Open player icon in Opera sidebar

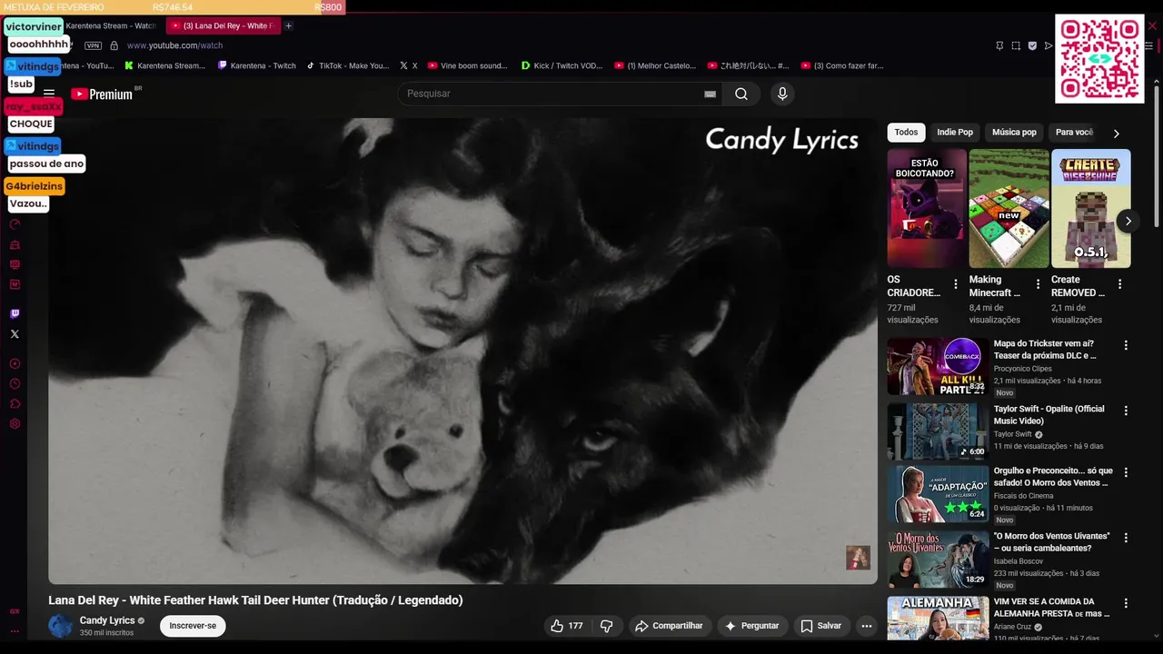pos(15,363)
